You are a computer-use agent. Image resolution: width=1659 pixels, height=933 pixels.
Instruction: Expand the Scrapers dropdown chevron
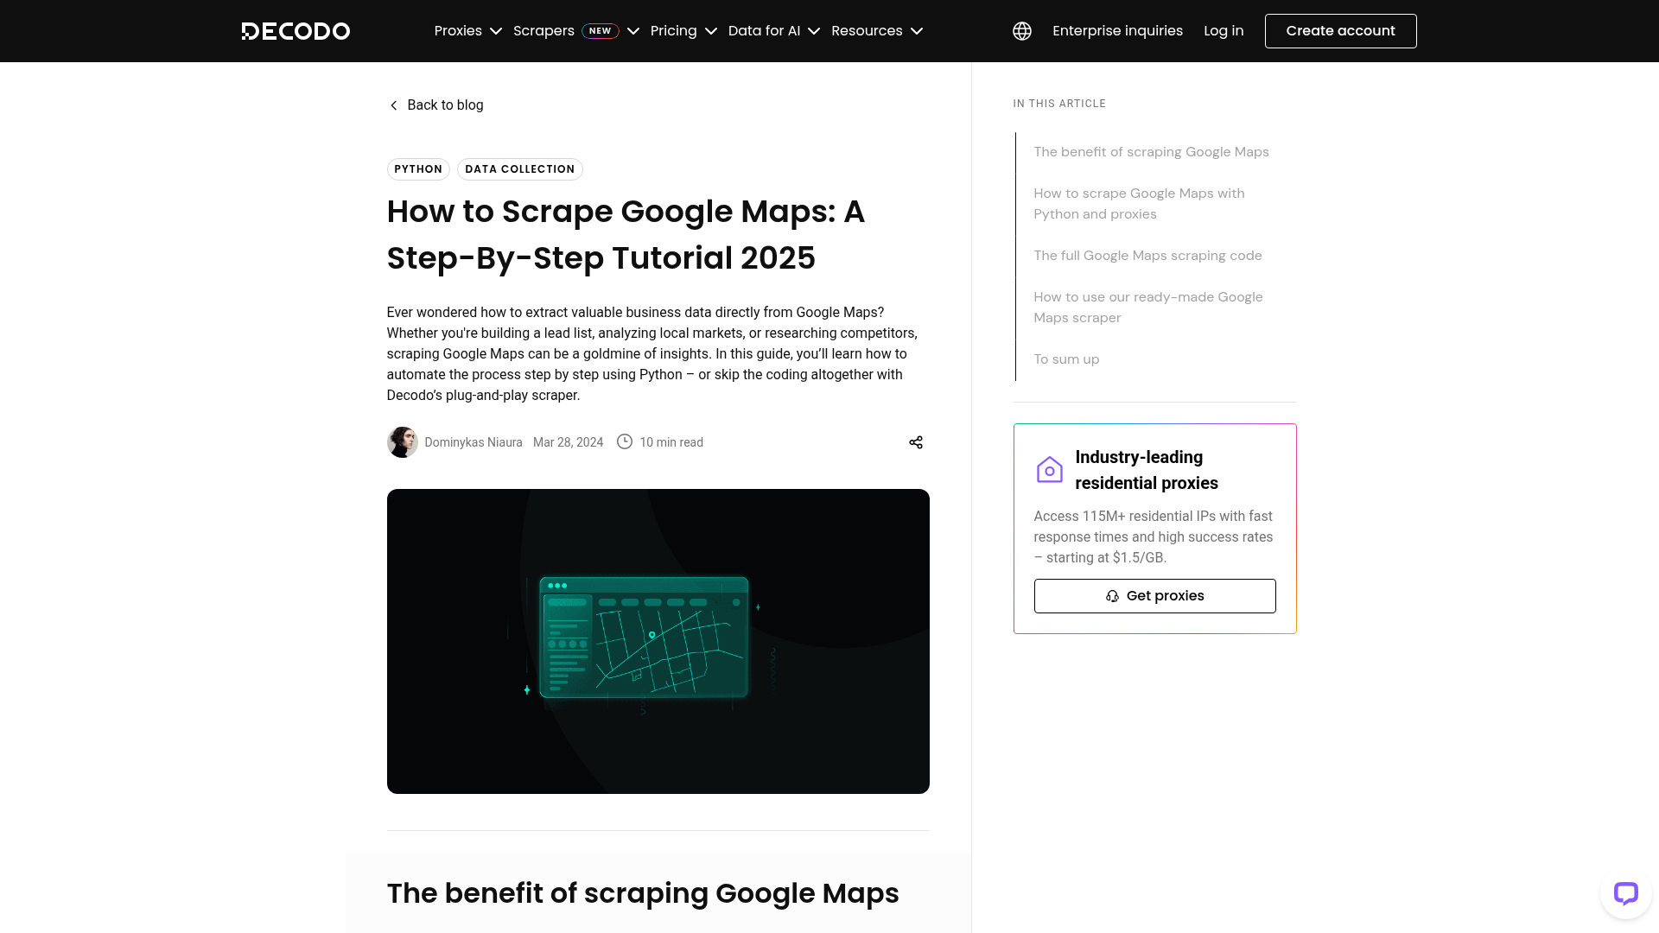click(633, 31)
